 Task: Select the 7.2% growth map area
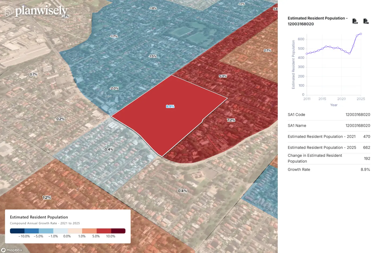click(231, 120)
